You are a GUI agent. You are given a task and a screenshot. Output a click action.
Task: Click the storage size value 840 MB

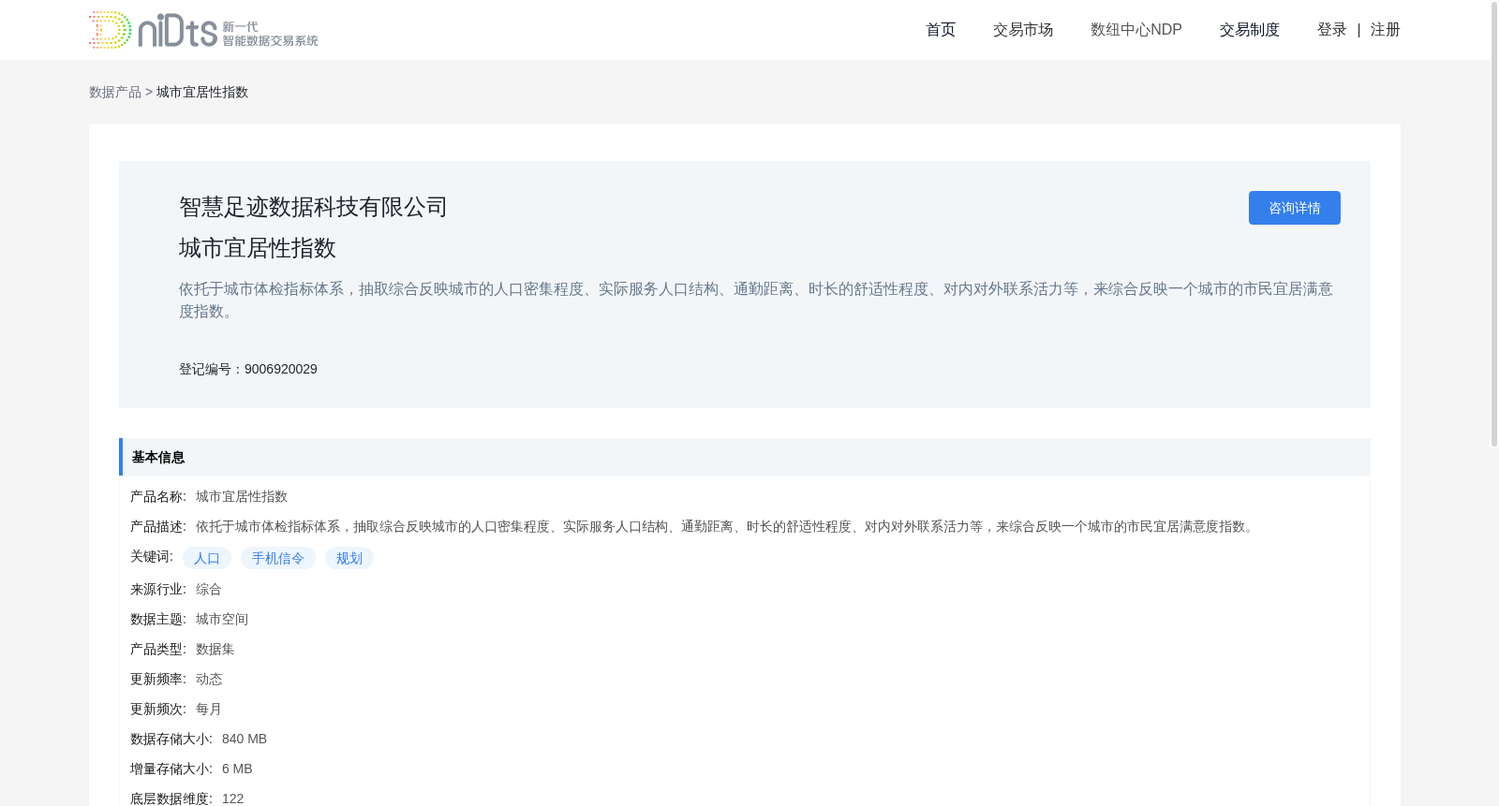(245, 739)
